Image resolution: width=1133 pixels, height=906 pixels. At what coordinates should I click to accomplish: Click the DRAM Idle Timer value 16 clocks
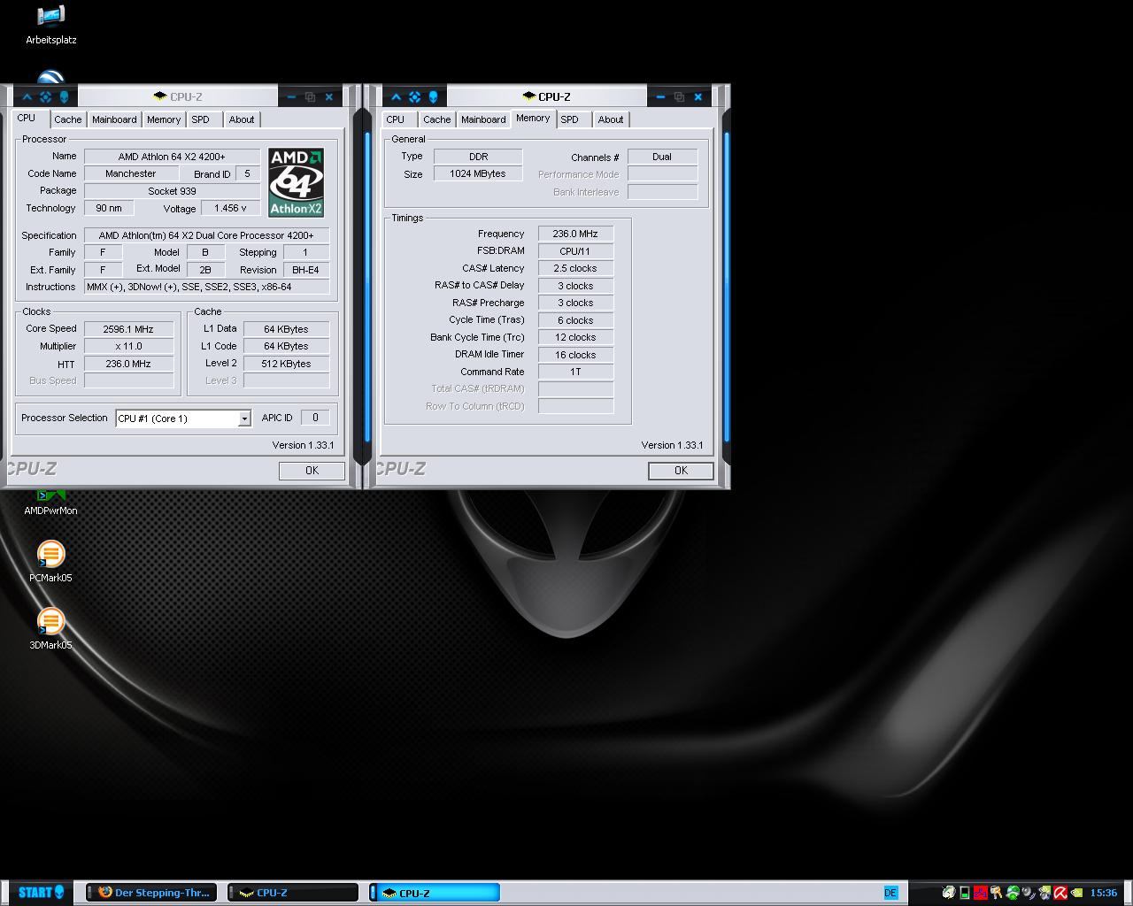click(x=575, y=355)
